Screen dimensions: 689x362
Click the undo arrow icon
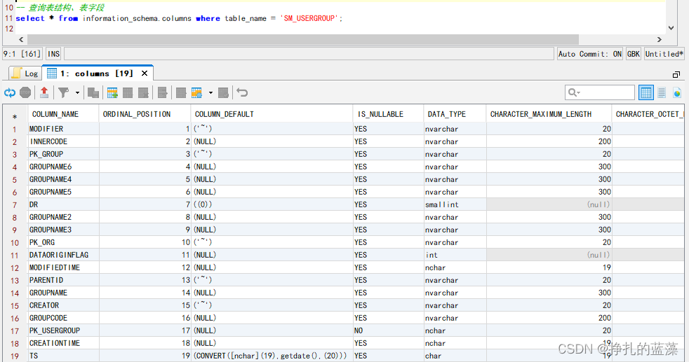242,92
